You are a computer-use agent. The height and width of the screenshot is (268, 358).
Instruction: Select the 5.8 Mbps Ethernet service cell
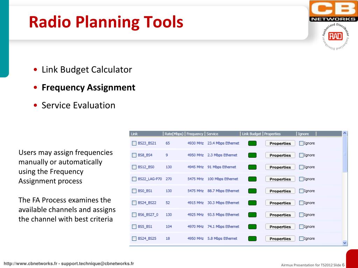pos(222,238)
